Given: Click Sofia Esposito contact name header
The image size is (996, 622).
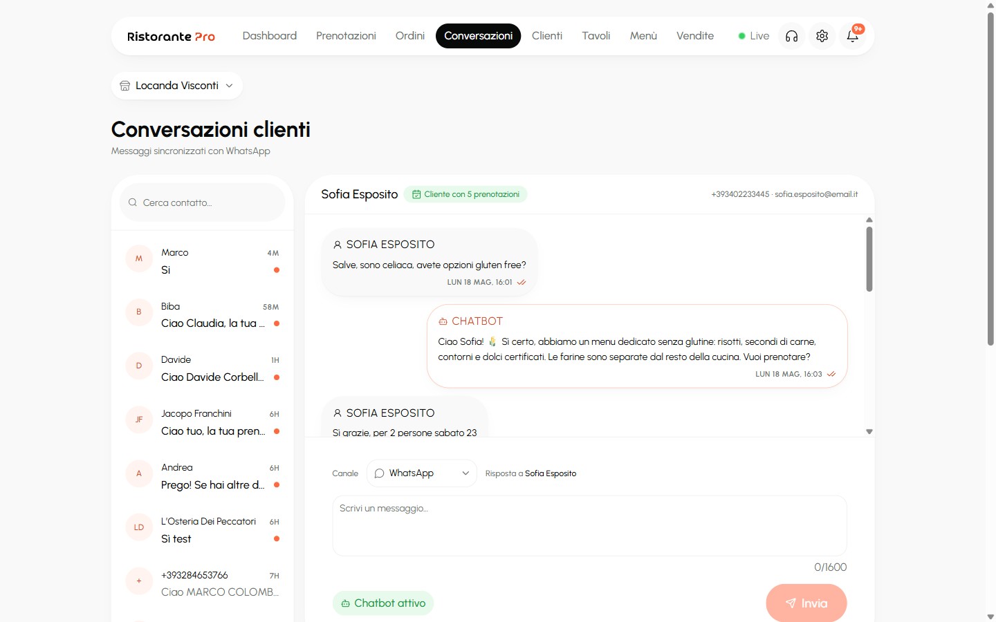Looking at the screenshot, I should [360, 194].
